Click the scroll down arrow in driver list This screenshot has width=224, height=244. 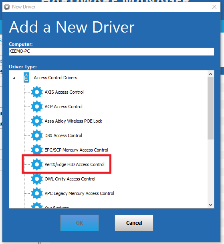[210, 205]
